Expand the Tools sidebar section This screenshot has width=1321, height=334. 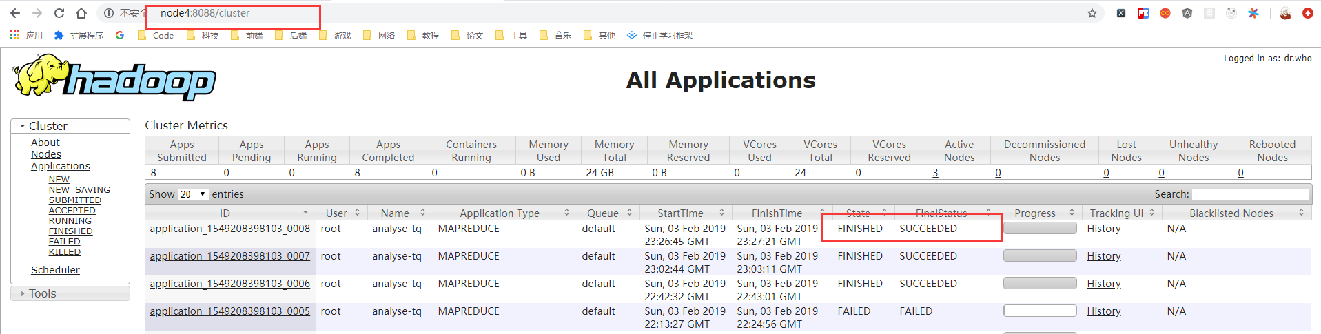tap(70, 293)
